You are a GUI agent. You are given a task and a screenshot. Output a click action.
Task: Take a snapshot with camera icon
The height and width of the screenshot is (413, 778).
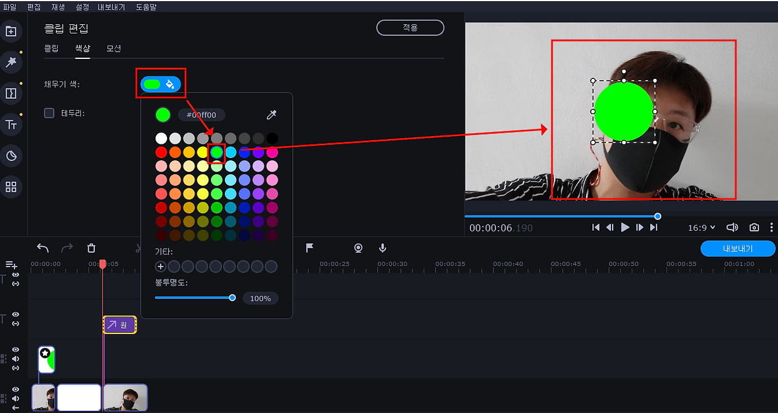pos(754,227)
